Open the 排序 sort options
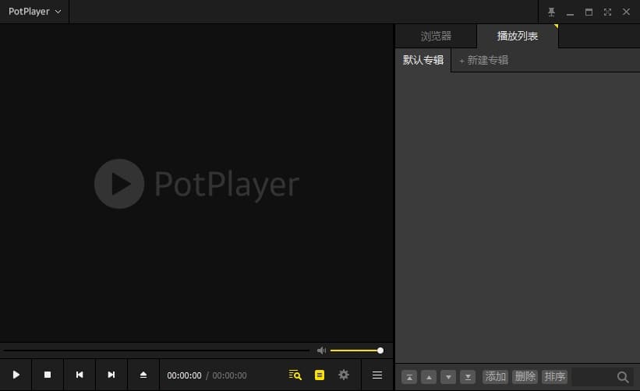Screen dimensions: 640x391 (x=555, y=377)
